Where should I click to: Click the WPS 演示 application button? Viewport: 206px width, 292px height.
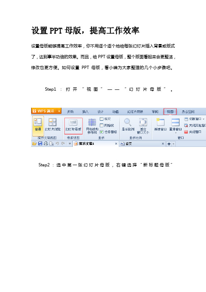(x=44, y=111)
